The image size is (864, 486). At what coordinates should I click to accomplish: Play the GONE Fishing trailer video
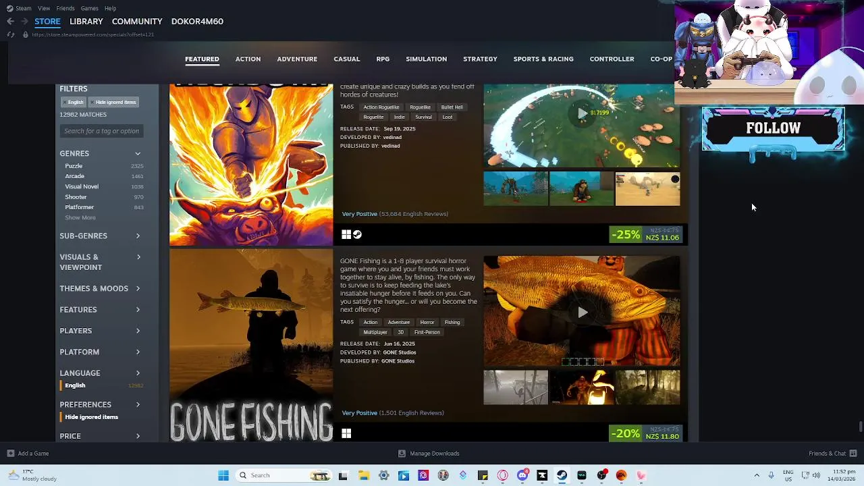coord(582,312)
